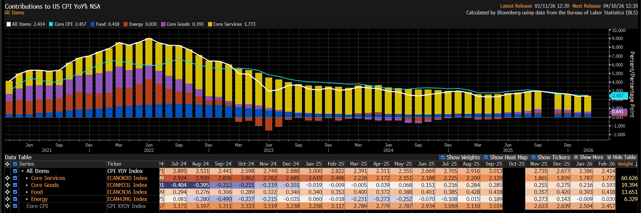This screenshot has width=641, height=213.
Task: Open the ECANCN36 Index ticker link
Action: 127,192
